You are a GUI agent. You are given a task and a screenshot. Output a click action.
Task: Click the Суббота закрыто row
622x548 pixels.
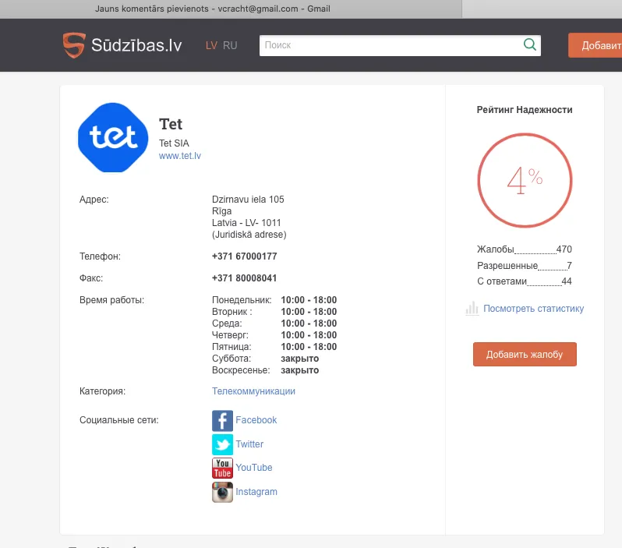coord(265,359)
